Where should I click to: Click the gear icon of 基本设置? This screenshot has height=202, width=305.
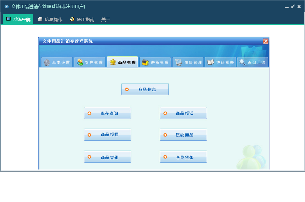point(47,62)
